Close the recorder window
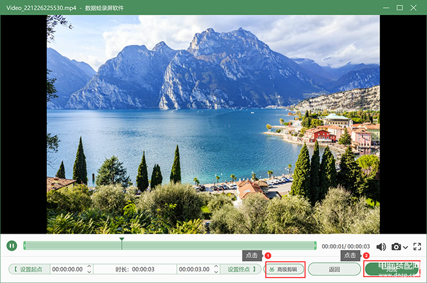Image resolution: width=427 pixels, height=283 pixels. [414, 7]
